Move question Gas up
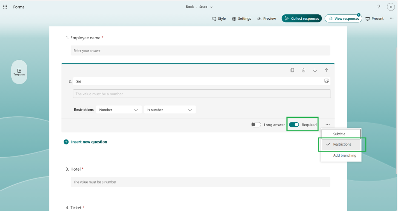The width and height of the screenshot is (398, 211). (x=326, y=70)
